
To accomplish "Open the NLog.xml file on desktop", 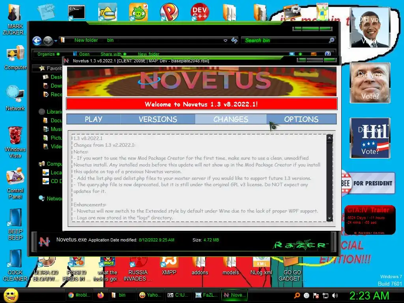I will click(x=261, y=266).
